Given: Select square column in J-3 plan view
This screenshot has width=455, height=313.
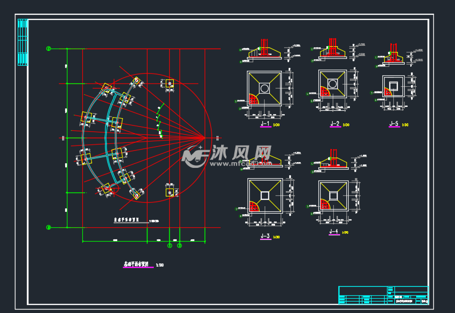Looking at the screenshot, I should point(265,195).
